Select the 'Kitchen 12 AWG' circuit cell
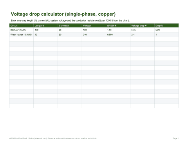Viewport: 188px width, 145px height. coord(22,30)
